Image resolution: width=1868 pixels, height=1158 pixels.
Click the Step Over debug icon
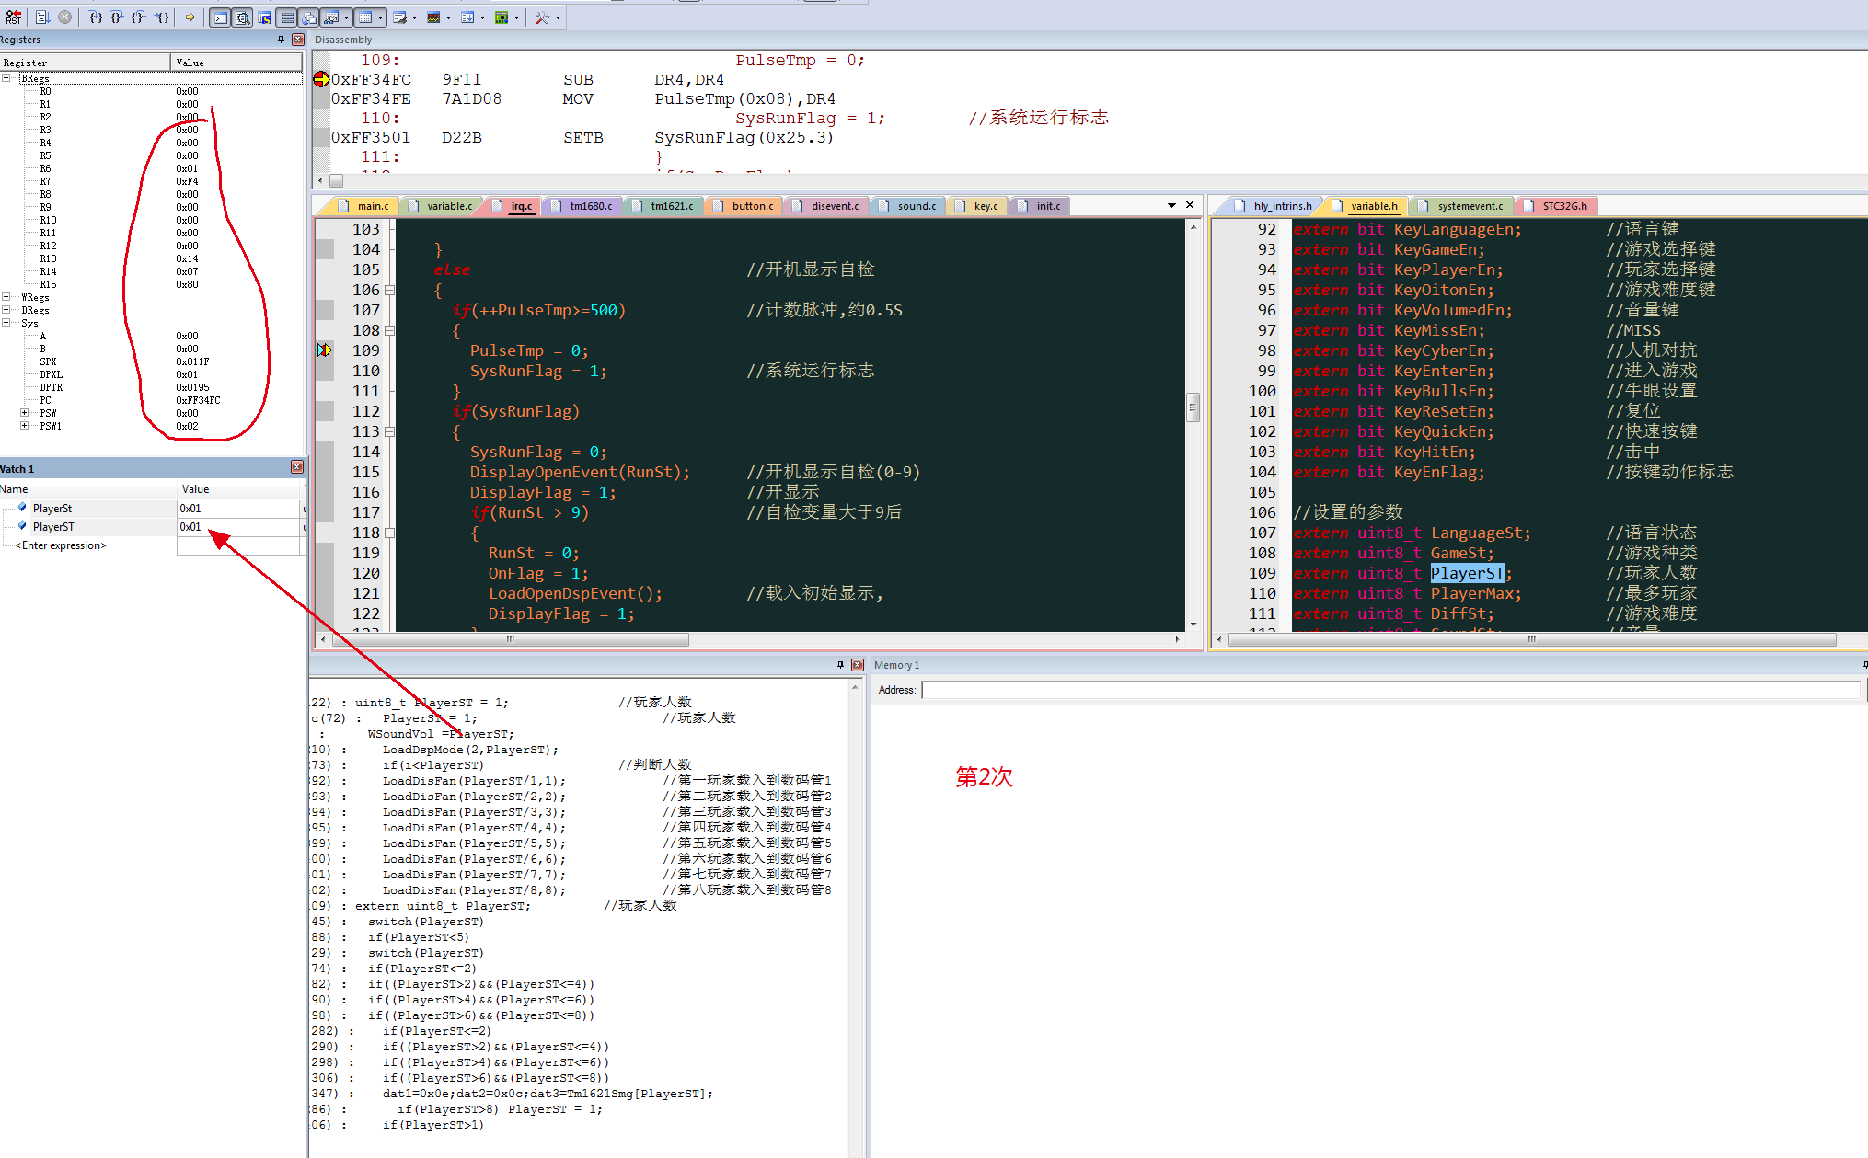(117, 17)
